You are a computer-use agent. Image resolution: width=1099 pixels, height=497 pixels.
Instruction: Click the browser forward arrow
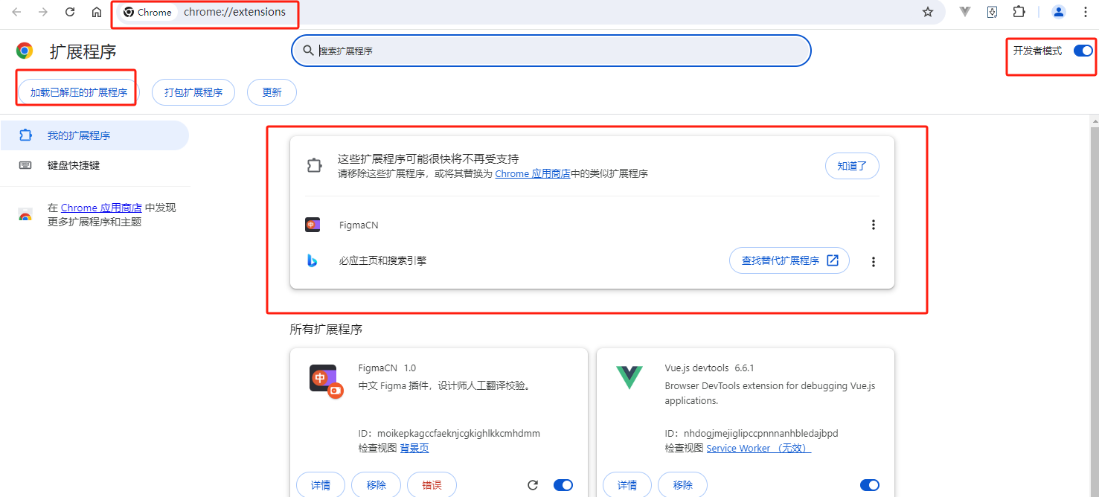(43, 12)
